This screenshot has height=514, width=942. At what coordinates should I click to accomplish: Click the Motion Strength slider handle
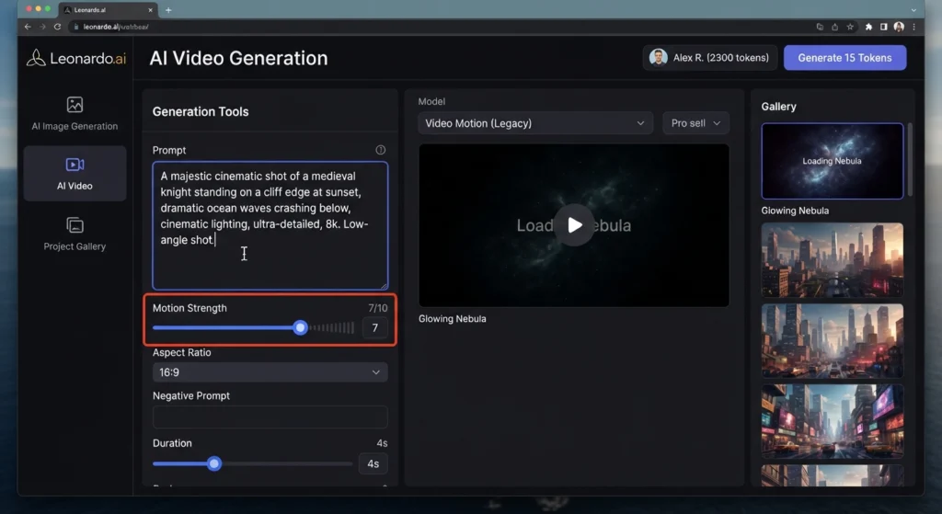pos(301,327)
